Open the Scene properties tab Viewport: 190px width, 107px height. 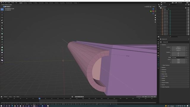158,48
